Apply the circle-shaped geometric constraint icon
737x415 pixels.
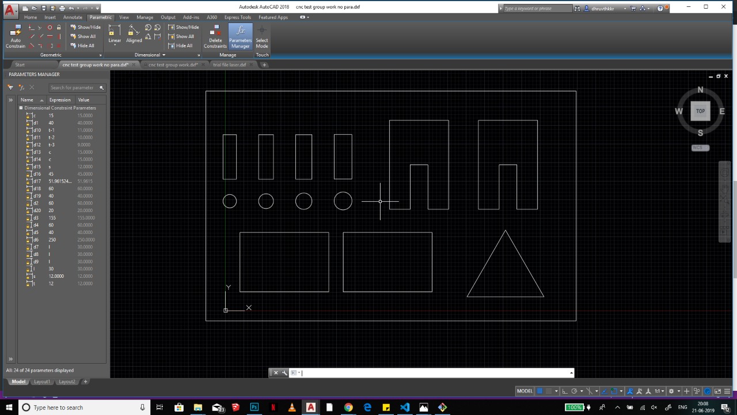(x=50, y=27)
